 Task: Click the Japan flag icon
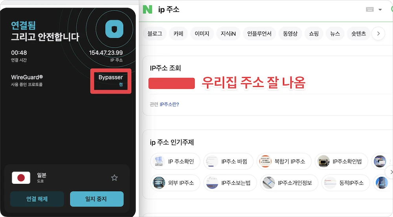coord(21,178)
